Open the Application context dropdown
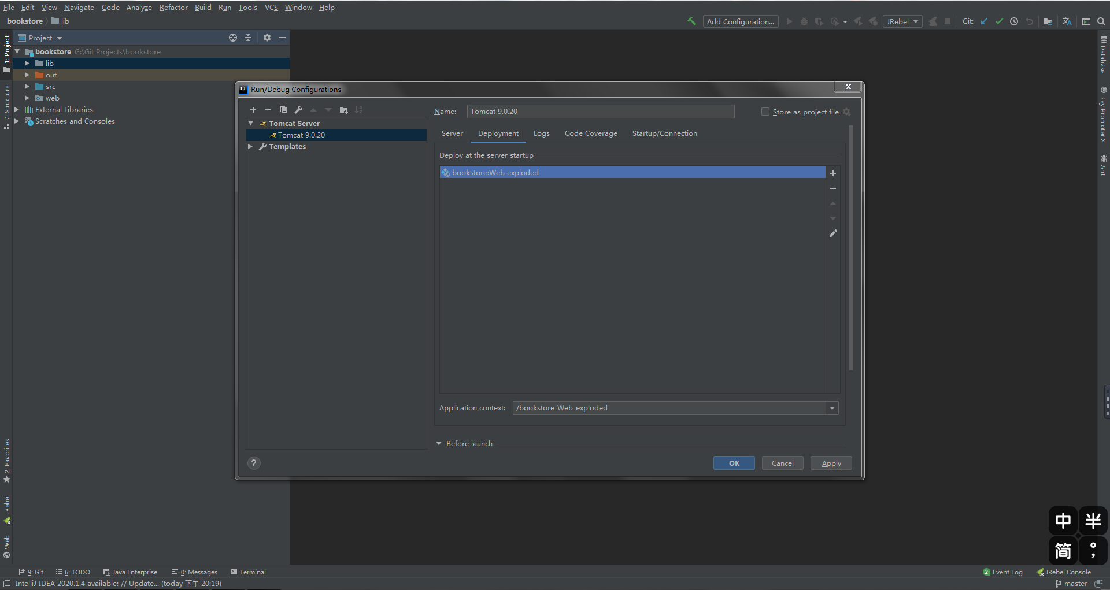Viewport: 1110px width, 590px height. (832, 408)
